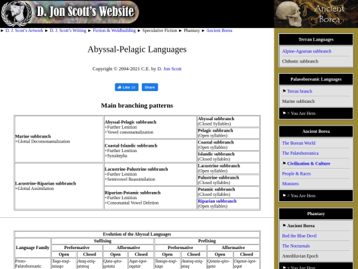Select the Coastal-Islandic subbranch cell
This screenshot has height=269, width=358.
tap(150, 151)
